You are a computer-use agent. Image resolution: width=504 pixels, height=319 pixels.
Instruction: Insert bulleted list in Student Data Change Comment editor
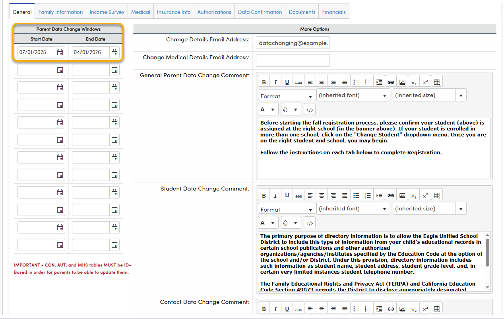pos(356,195)
